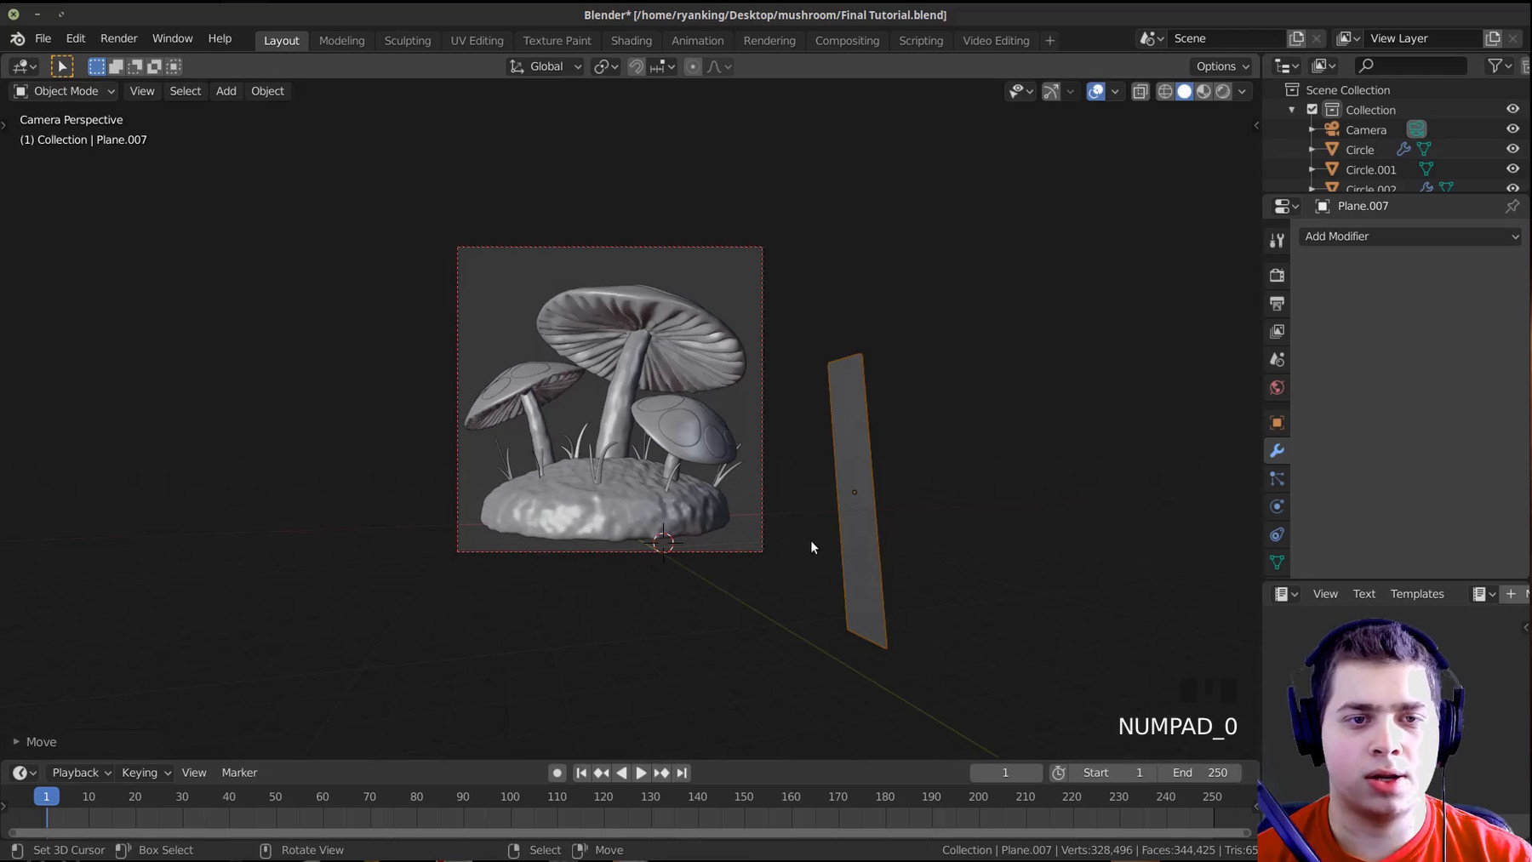The width and height of the screenshot is (1532, 862).
Task: Open the Object Mode dropdown
Action: coord(64,91)
